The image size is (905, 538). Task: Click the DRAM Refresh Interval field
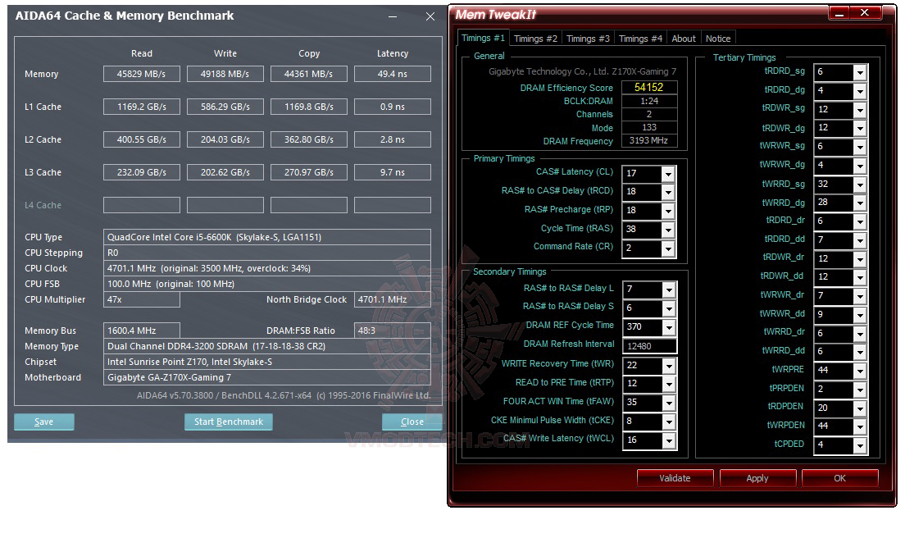pyautogui.click(x=649, y=346)
